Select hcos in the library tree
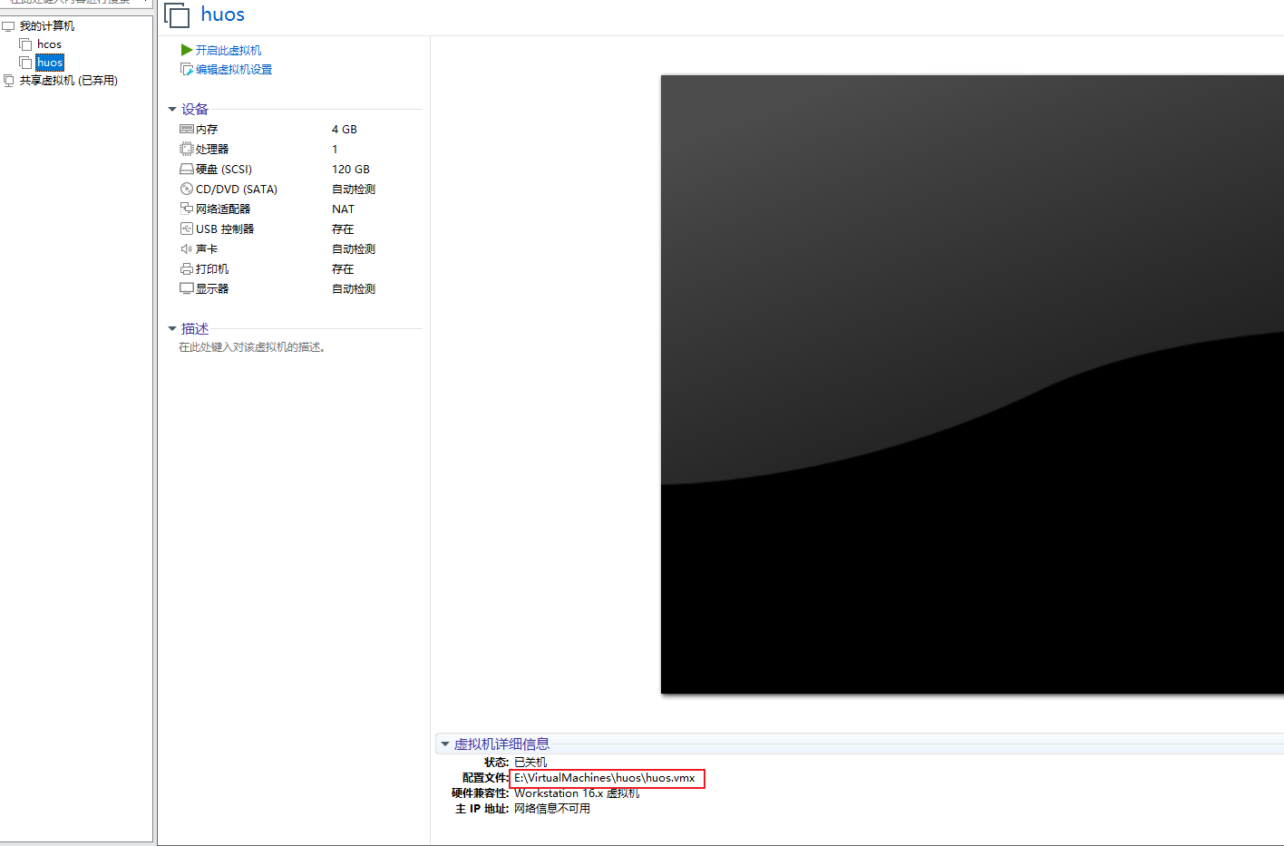This screenshot has width=1284, height=846. pyautogui.click(x=49, y=44)
